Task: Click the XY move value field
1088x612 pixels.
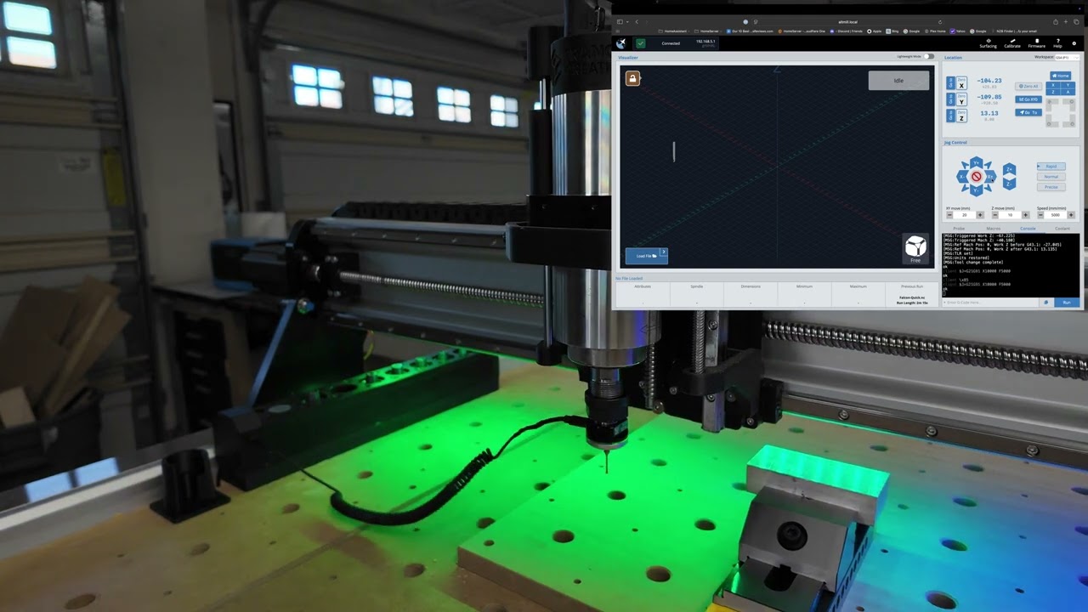Action: [x=965, y=214]
